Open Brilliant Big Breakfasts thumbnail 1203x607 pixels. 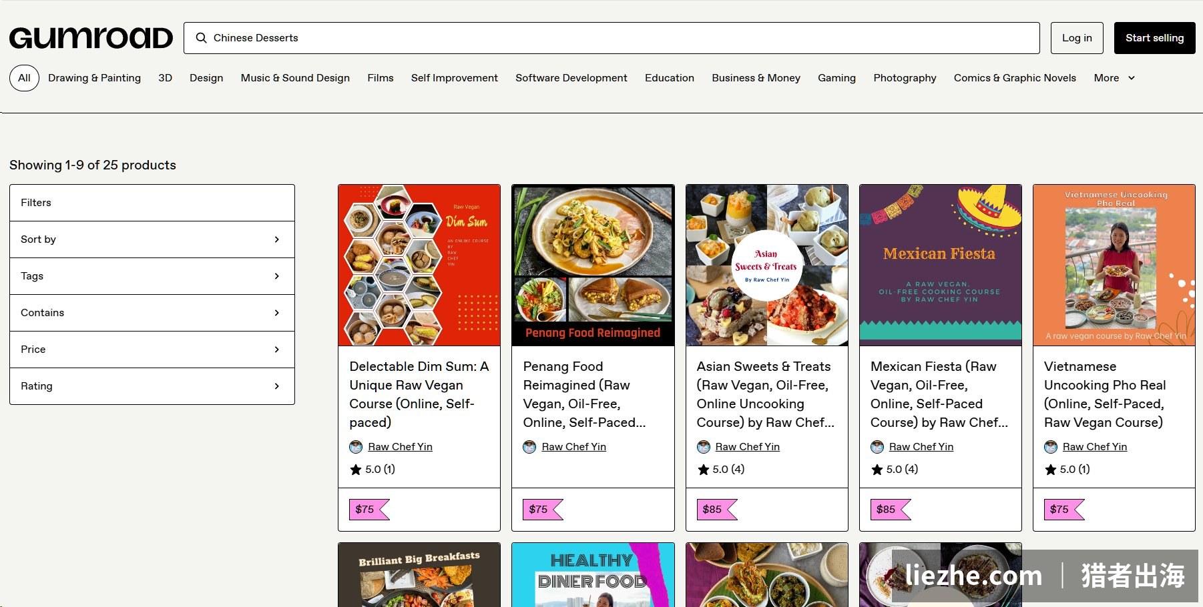point(419,575)
